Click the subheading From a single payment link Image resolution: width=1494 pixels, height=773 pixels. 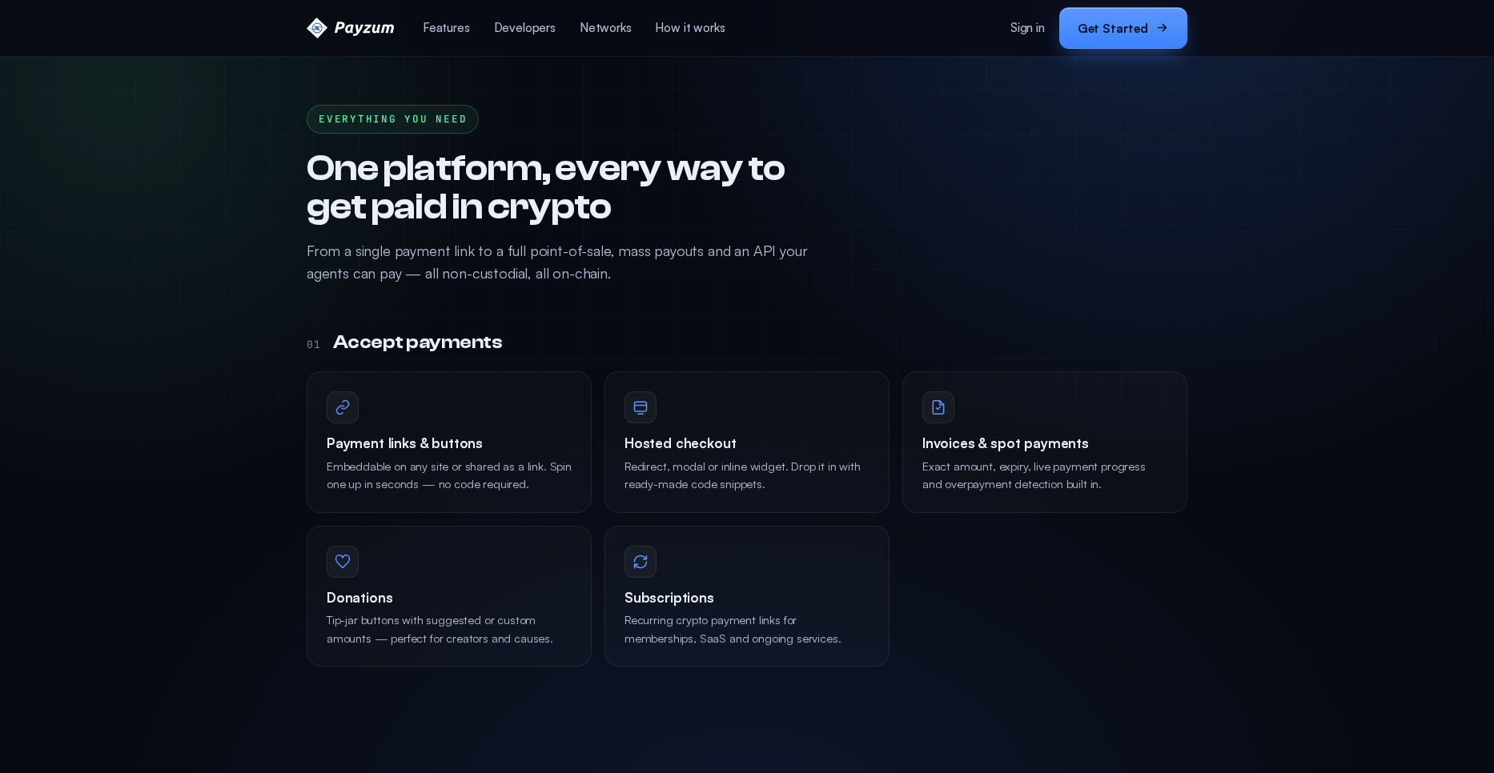pyautogui.click(x=557, y=262)
